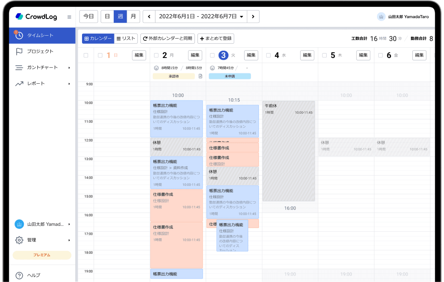The width and height of the screenshot is (444, 282).
Task: Click the project flag icon
Action: (19, 52)
